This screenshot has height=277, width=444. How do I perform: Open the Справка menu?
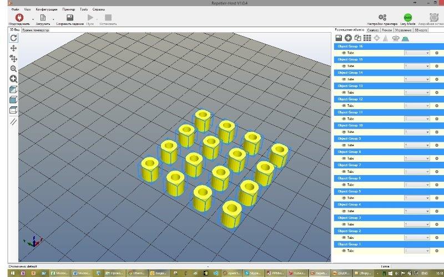pos(99,9)
